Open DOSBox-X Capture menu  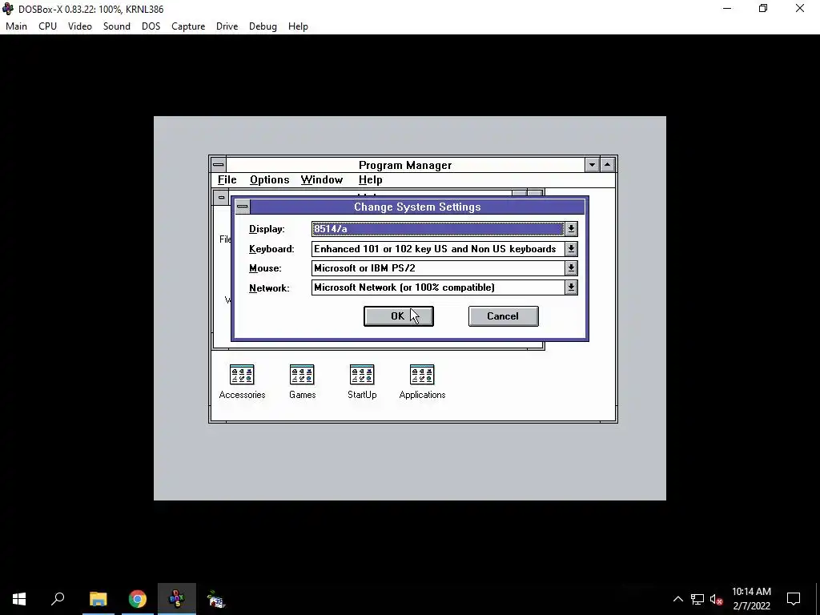(188, 26)
